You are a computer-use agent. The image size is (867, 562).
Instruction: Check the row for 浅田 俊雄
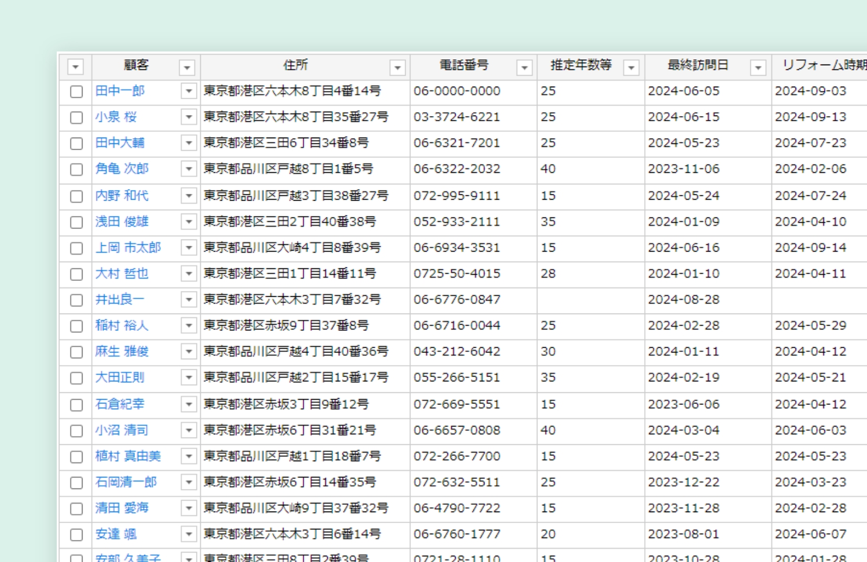[x=76, y=222]
